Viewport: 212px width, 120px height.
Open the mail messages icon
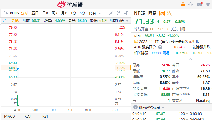point(200,4)
